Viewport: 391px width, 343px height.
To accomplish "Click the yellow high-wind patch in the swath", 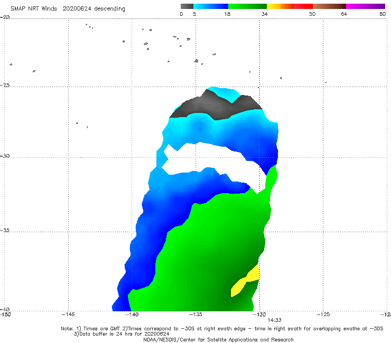I will point(245,281).
